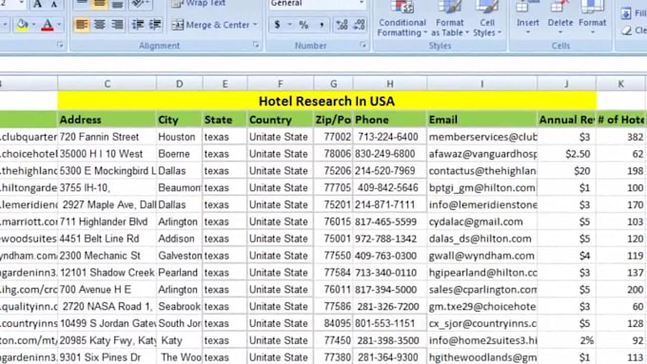The width and height of the screenshot is (647, 364).
Task: Click the Increase Indent icon
Action: click(155, 25)
